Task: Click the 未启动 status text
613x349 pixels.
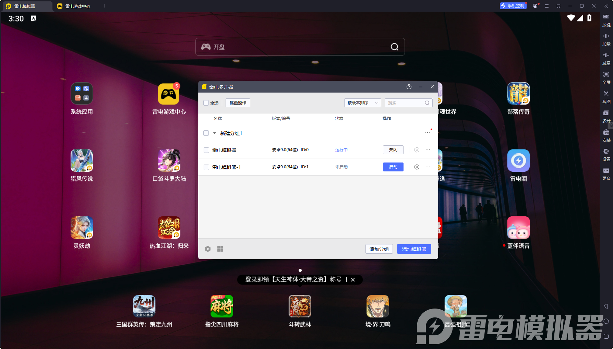Action: pyautogui.click(x=341, y=167)
